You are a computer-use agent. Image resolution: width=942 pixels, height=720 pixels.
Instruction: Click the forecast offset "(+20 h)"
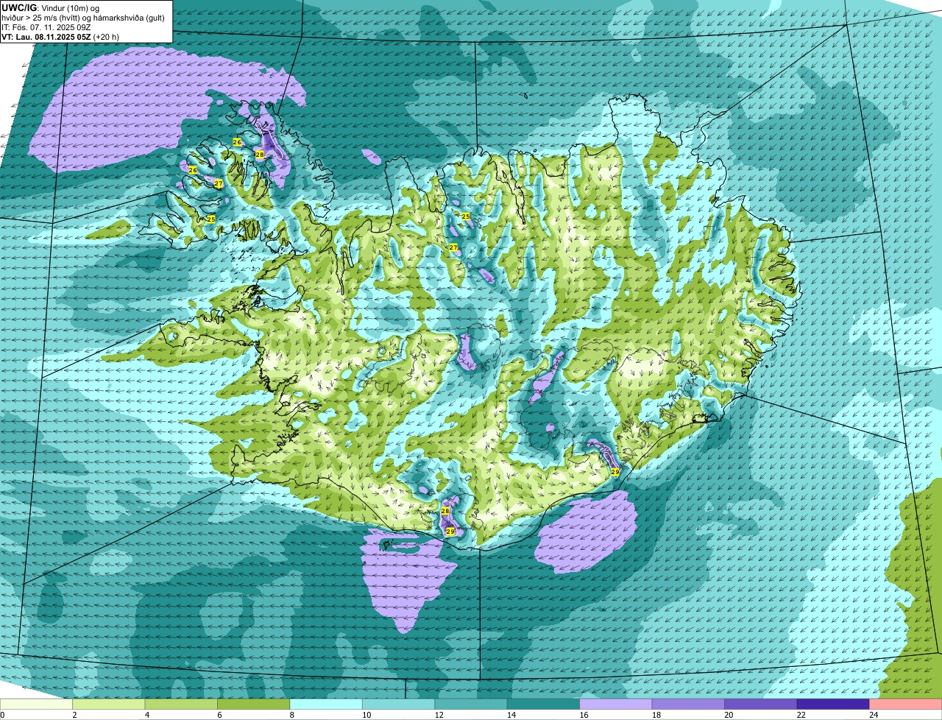point(107,37)
